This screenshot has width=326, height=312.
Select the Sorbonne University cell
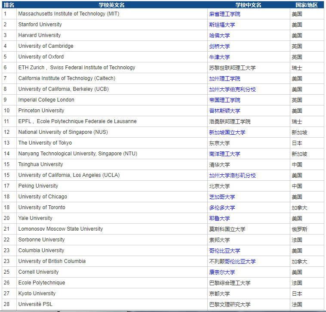tap(112, 240)
